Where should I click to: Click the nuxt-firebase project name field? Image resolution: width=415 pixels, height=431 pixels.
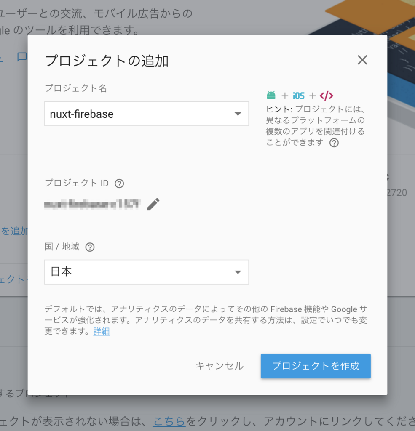tap(146, 114)
